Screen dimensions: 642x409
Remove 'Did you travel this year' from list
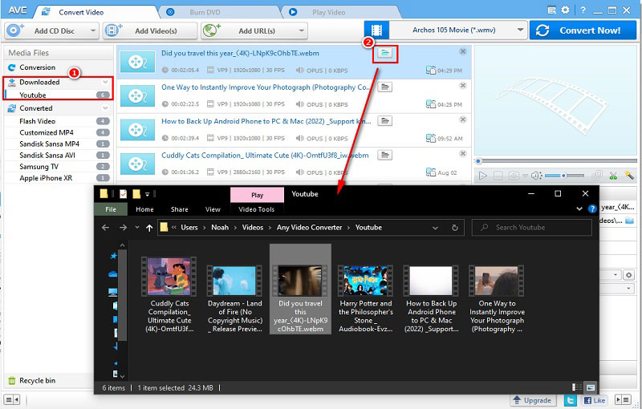[x=463, y=51]
